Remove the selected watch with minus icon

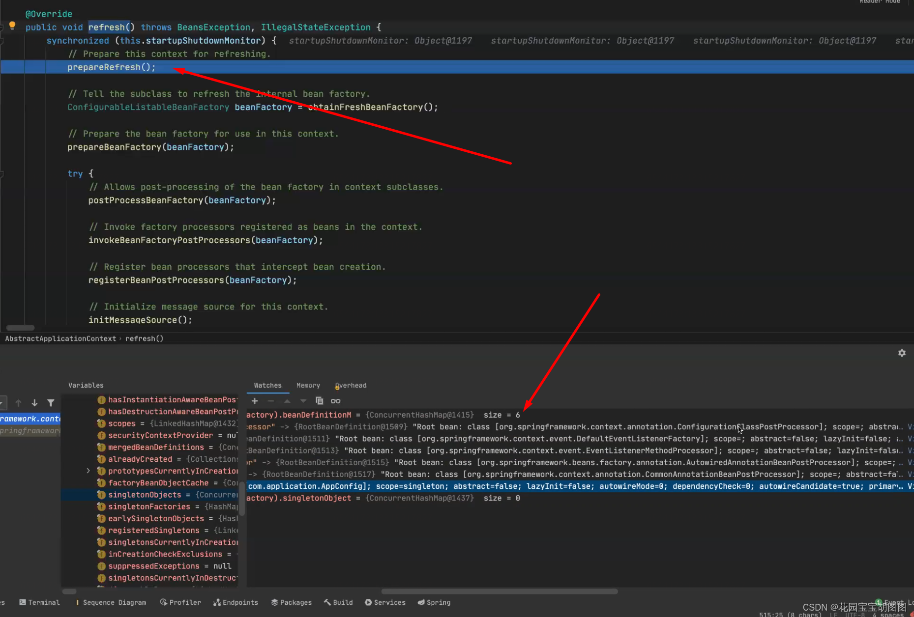click(x=270, y=401)
